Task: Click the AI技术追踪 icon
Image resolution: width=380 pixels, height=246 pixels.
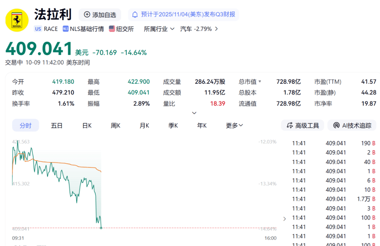Action: pos(336,125)
